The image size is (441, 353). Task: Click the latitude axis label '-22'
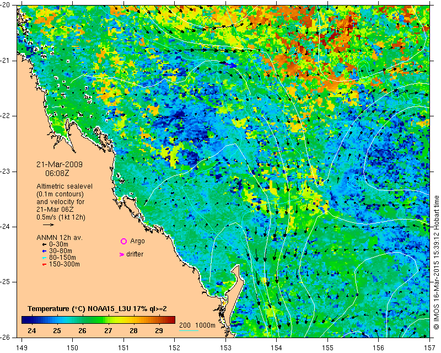coord(6,116)
